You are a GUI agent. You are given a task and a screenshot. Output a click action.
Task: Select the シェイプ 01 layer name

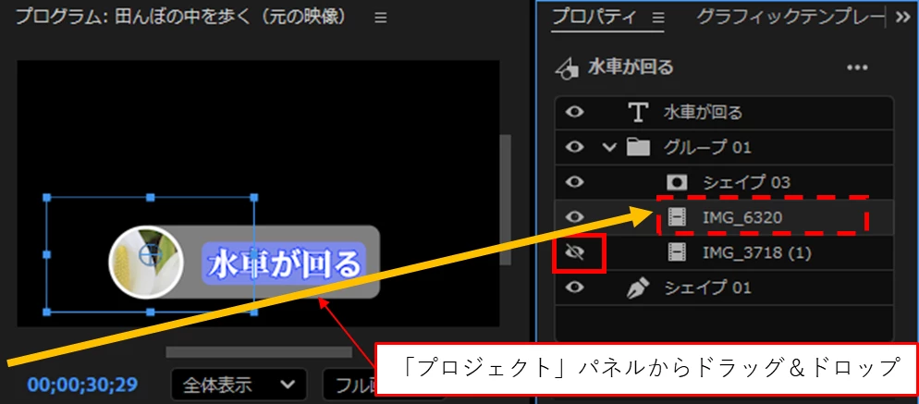click(x=707, y=288)
